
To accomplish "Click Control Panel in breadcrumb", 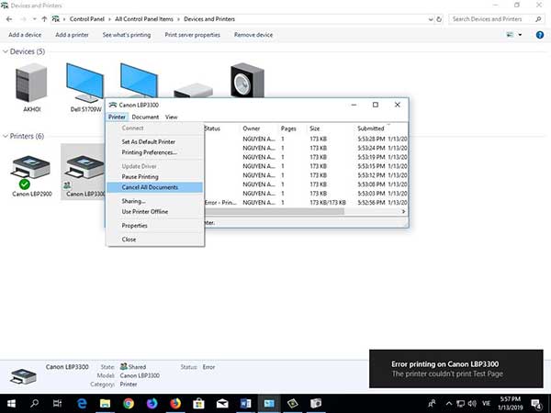I will (87, 19).
